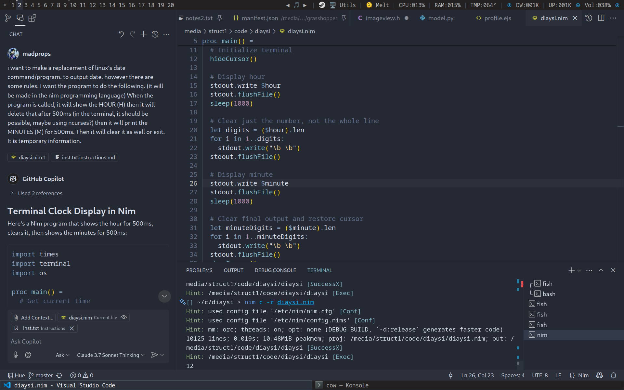Switch to profile.ejs tab
Image resolution: width=624 pixels, height=390 pixels.
pos(498,18)
